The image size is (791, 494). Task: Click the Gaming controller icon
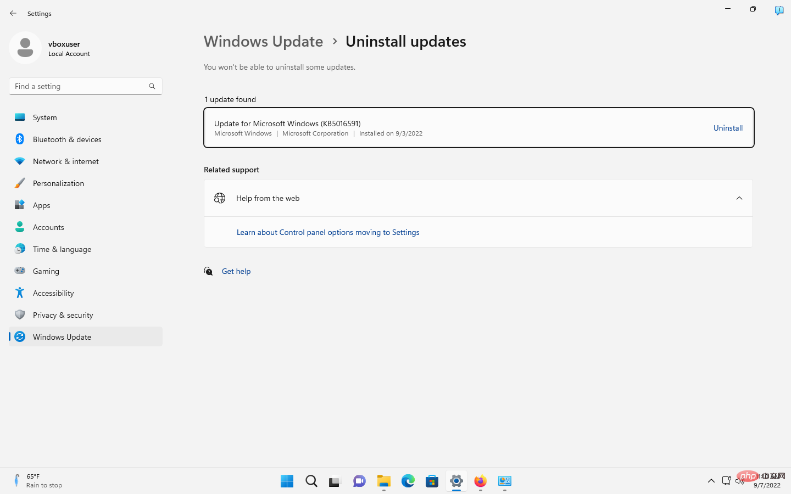click(x=20, y=271)
